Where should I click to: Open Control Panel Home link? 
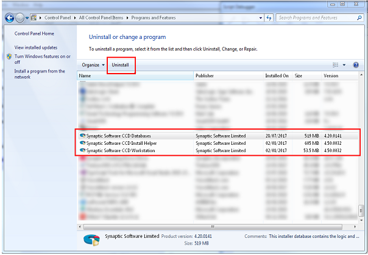[34, 33]
